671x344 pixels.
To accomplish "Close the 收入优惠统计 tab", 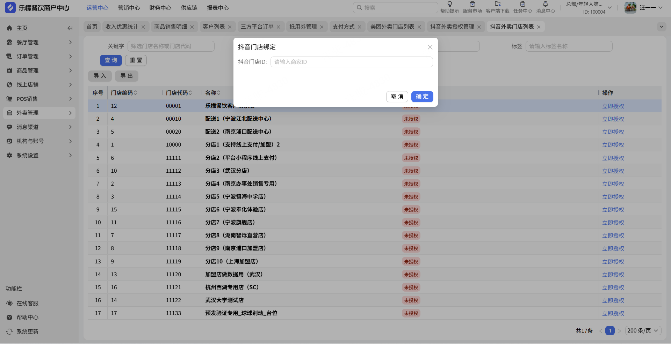I will click(x=143, y=27).
